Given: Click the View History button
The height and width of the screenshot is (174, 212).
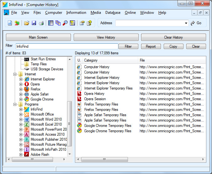Looking at the screenshot, I should tap(106, 37).
